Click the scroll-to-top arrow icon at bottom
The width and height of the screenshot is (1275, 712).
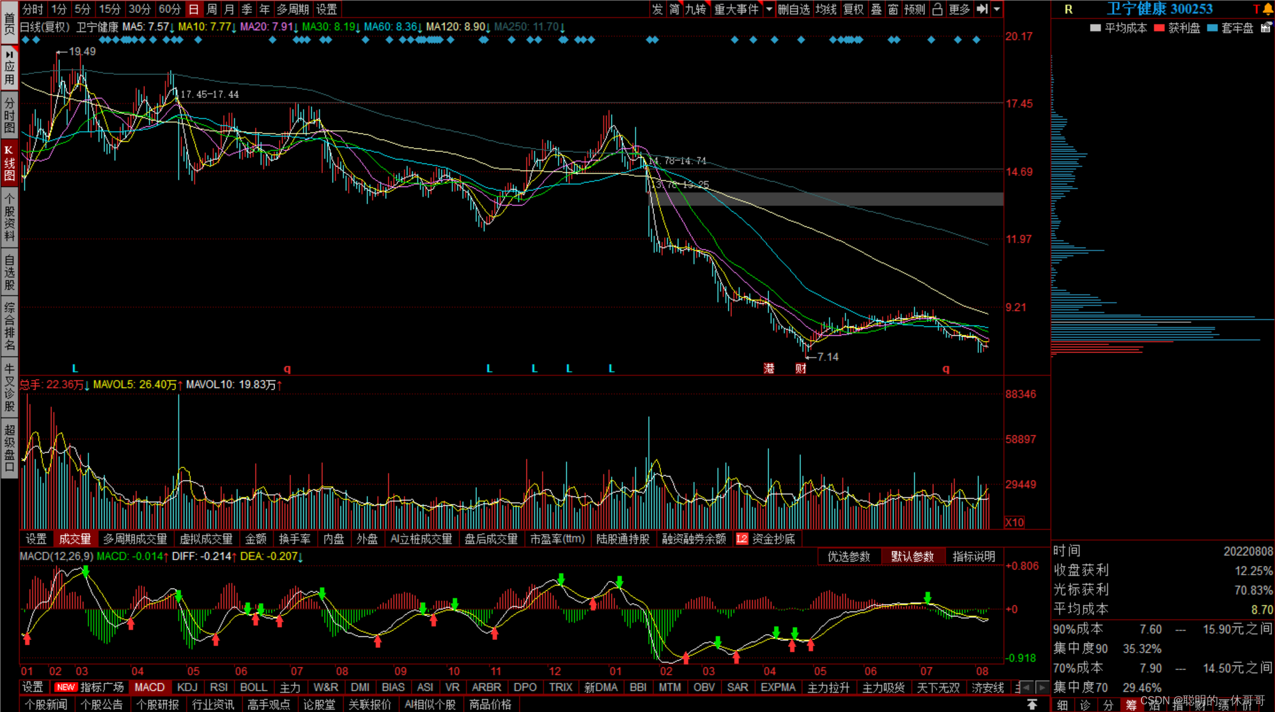pyautogui.click(x=1032, y=704)
